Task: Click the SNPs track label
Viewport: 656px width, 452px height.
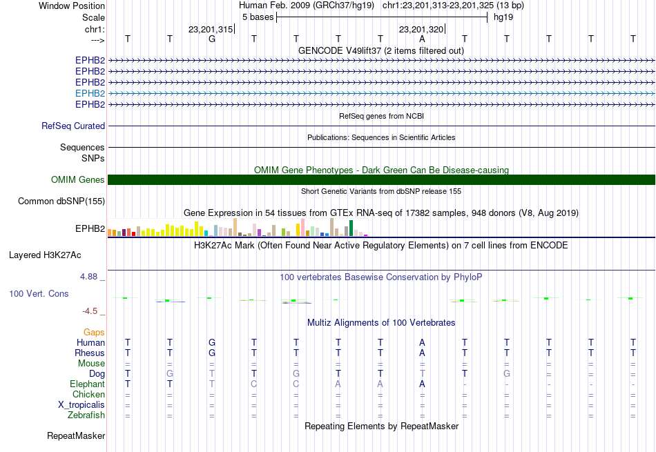Action: click(x=93, y=158)
